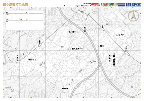Click the interchange circle near 長久保小
Screen dimensions: 144x101
point(85,33)
